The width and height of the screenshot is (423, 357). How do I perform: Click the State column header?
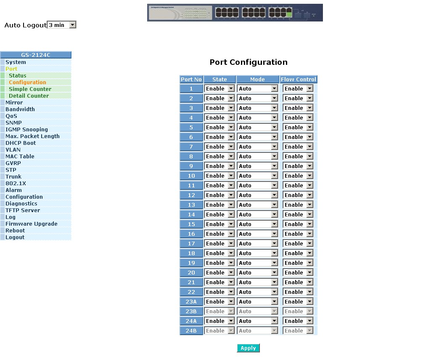tap(219, 80)
